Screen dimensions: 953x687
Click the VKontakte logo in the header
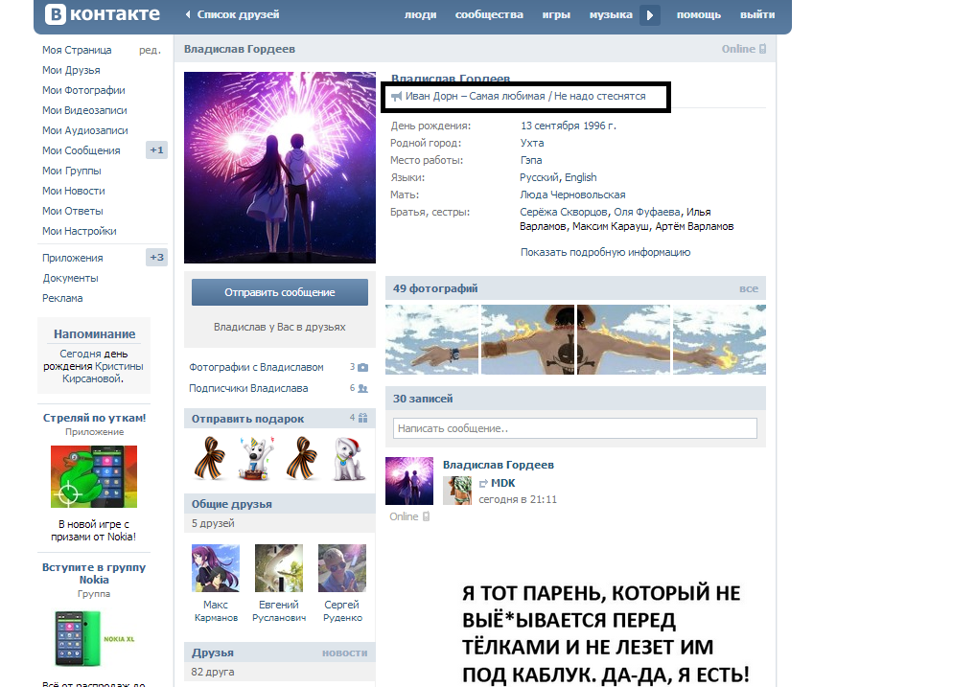pos(103,14)
